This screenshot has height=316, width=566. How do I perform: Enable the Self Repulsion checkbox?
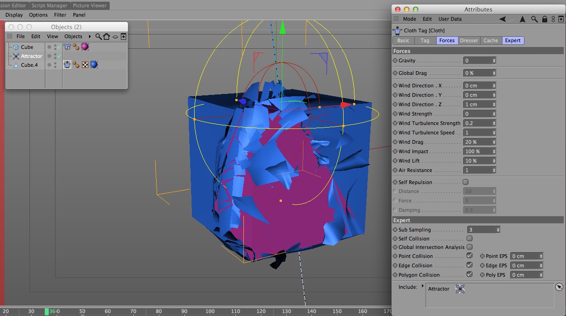click(465, 182)
